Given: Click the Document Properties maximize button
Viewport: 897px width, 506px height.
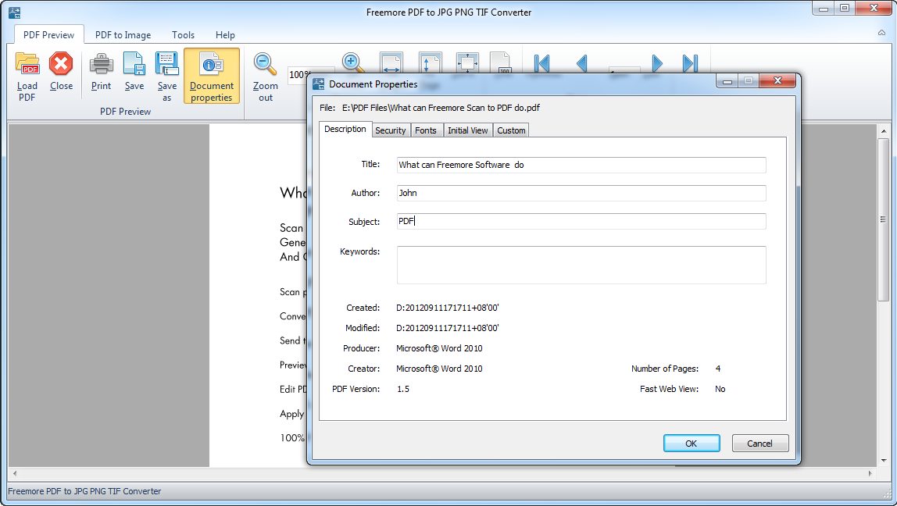Looking at the screenshot, I should tap(749, 81).
